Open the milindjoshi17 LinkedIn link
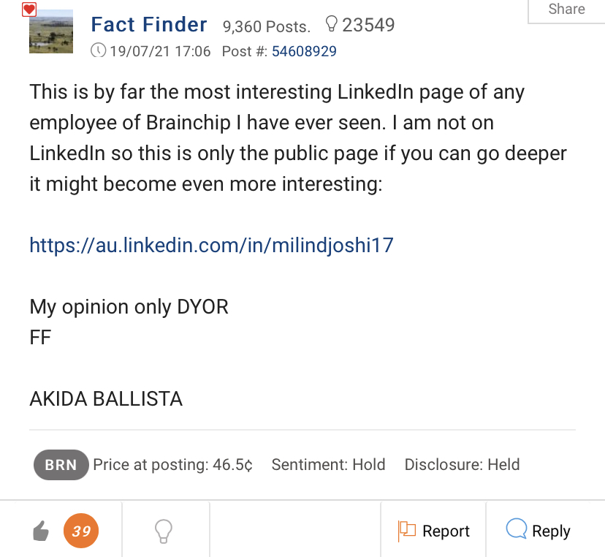Image resolution: width=605 pixels, height=557 pixels. (211, 244)
